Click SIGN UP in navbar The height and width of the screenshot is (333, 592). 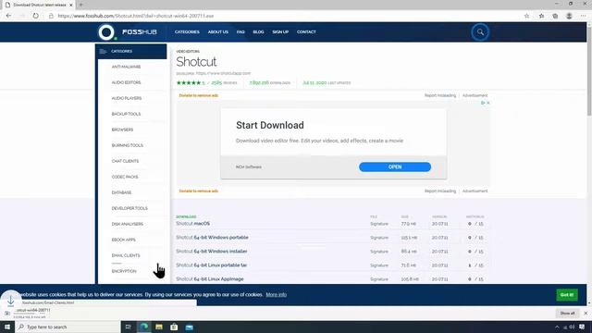pos(280,32)
